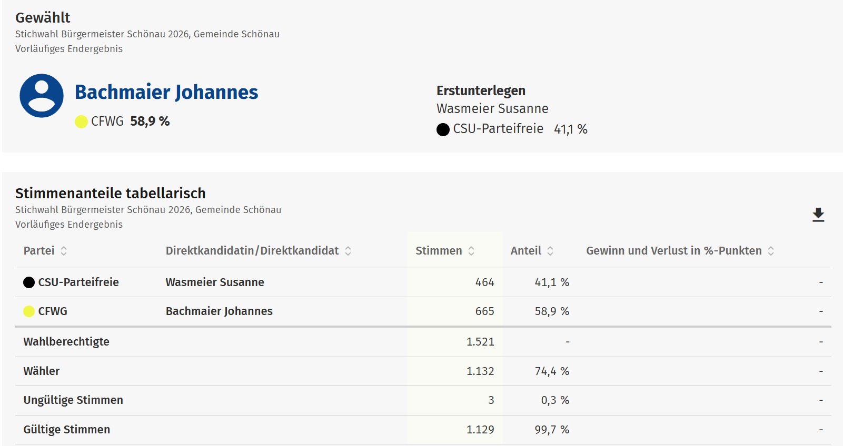Image resolution: width=843 pixels, height=446 pixels.
Task: Click the Partei column header
Action: point(39,251)
